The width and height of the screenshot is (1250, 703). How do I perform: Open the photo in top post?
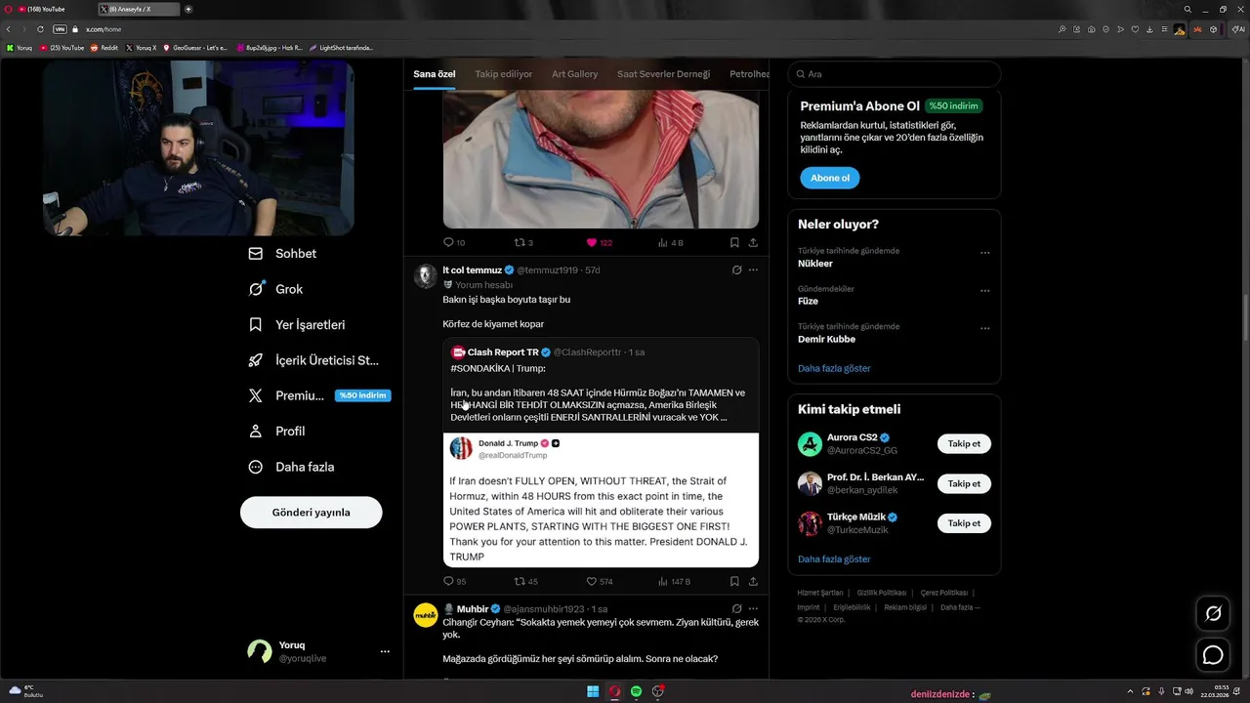601,159
